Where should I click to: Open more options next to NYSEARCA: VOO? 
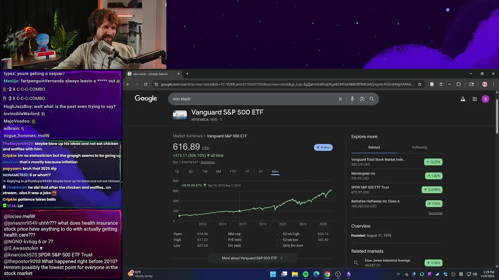(x=221, y=119)
